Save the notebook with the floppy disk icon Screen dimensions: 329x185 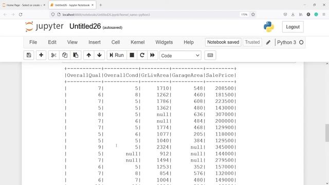(29, 55)
